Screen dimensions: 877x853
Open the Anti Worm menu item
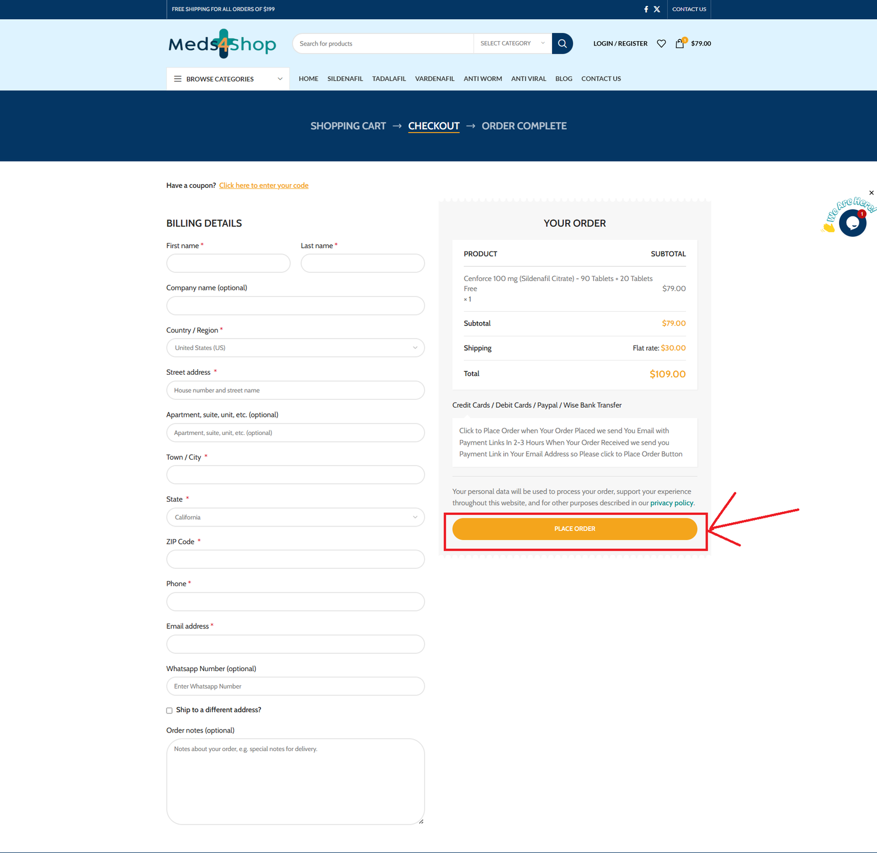click(483, 79)
